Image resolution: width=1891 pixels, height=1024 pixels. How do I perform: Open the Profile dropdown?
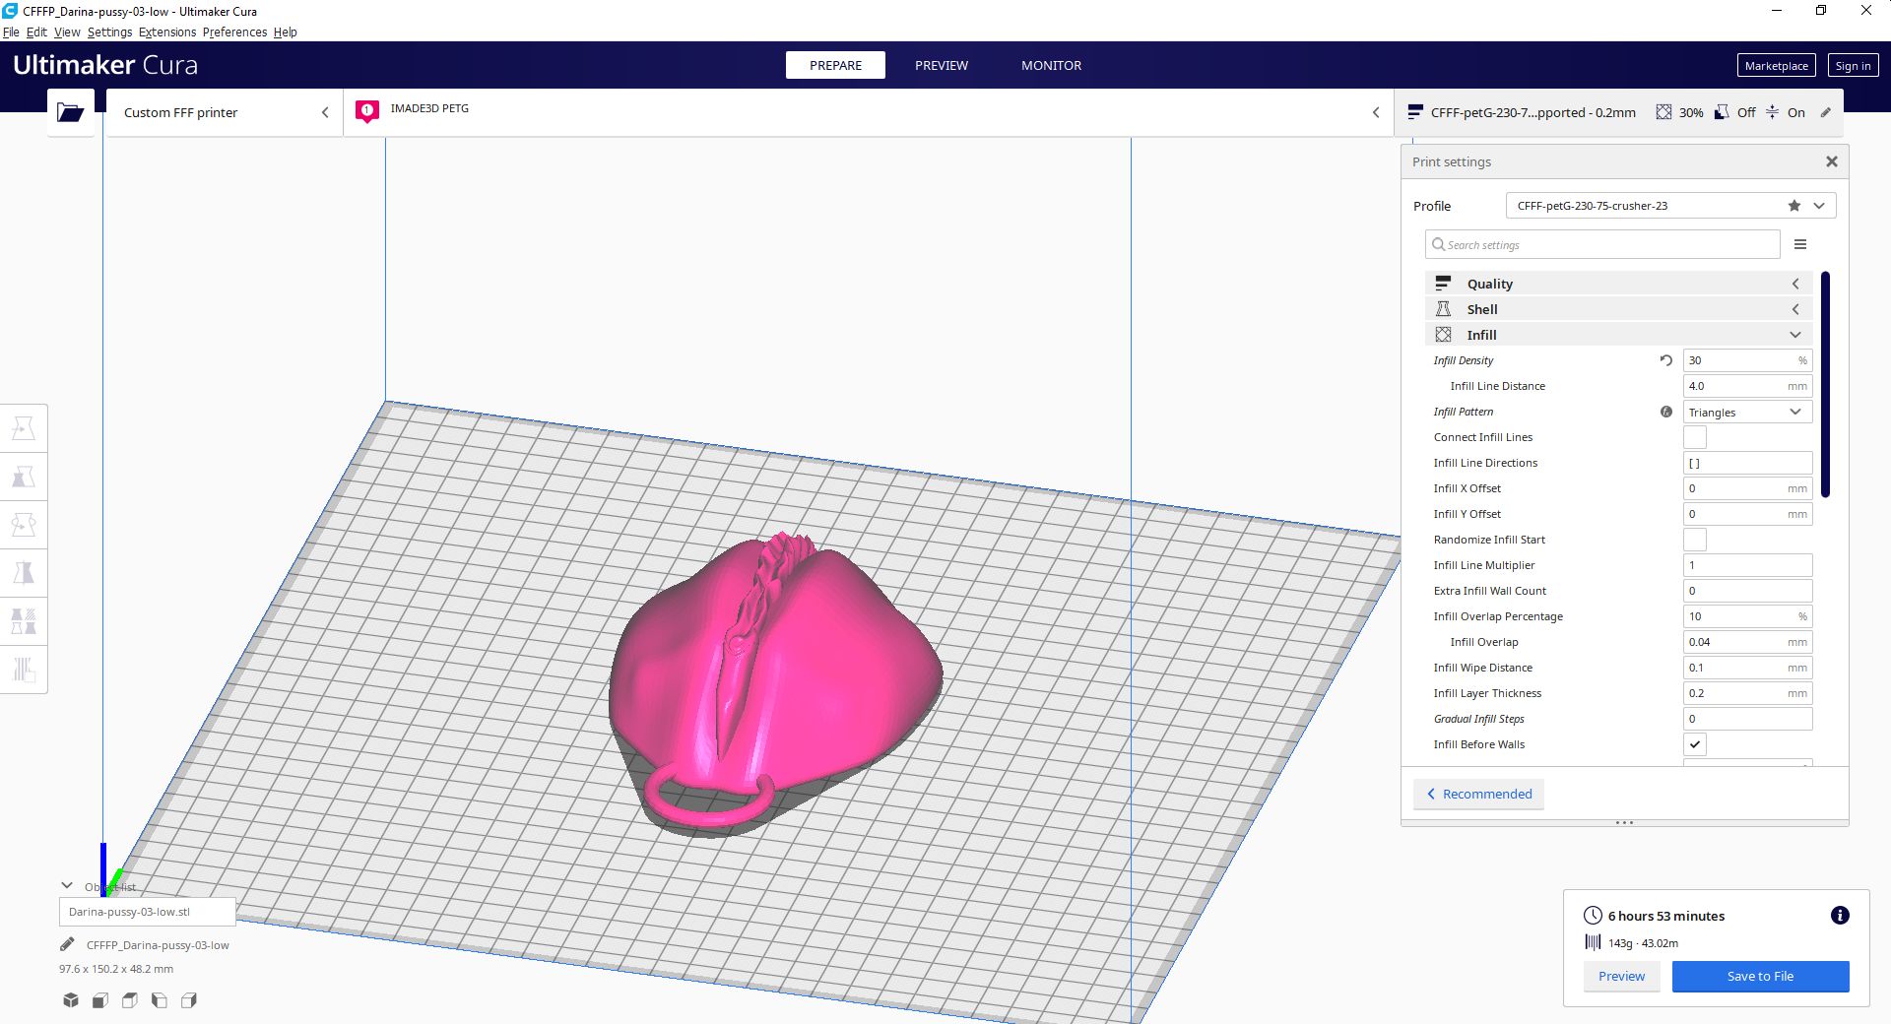1670,206
